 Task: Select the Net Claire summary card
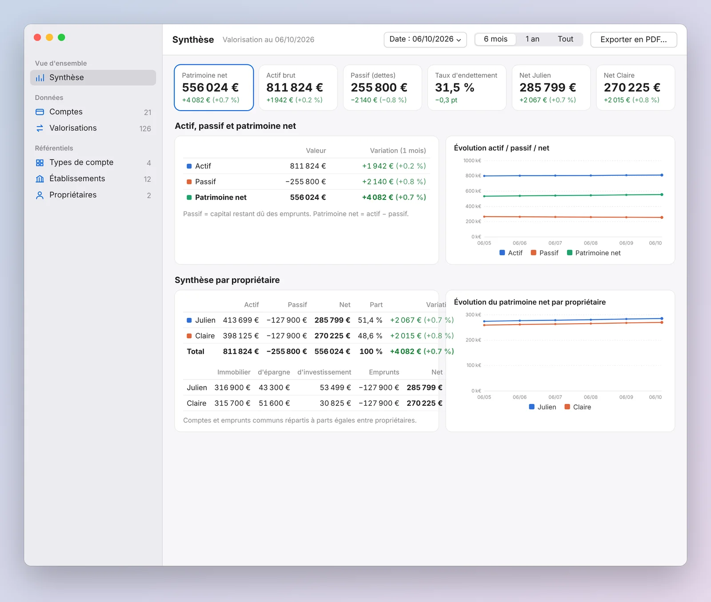click(635, 87)
